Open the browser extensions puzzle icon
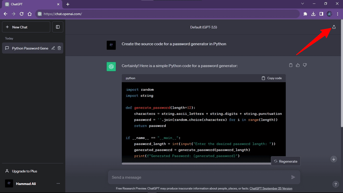Viewport: 343px width, 193px height. pos(305,14)
